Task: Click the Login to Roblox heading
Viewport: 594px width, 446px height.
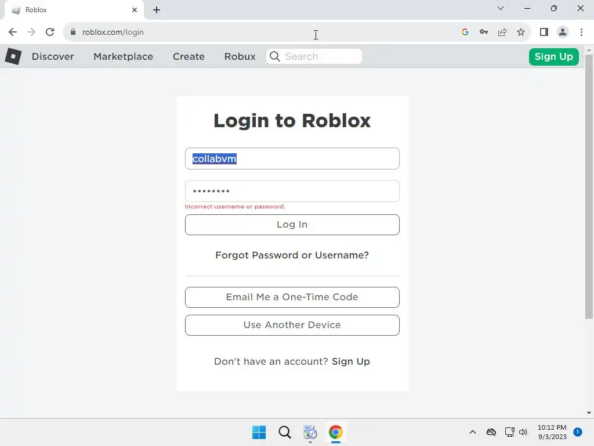Action: [x=292, y=121]
